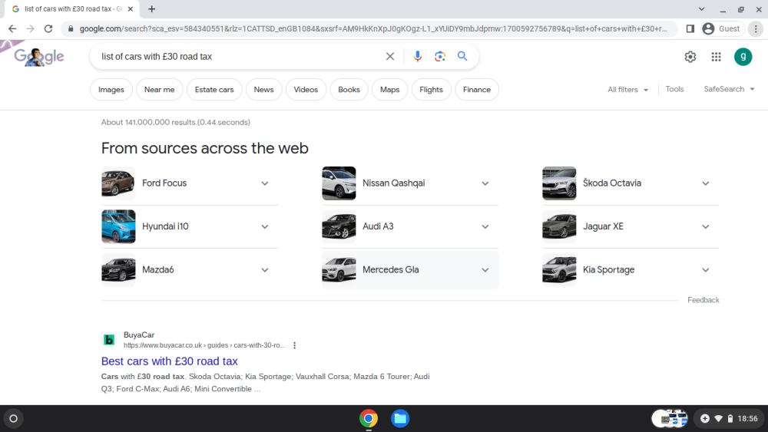Screen dimensions: 768x432
Task: Click the Kia Sportage car thumbnail
Action: [559, 269]
